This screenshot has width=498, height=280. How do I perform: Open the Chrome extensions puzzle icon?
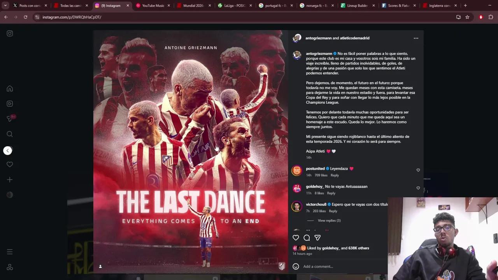pos(491,17)
